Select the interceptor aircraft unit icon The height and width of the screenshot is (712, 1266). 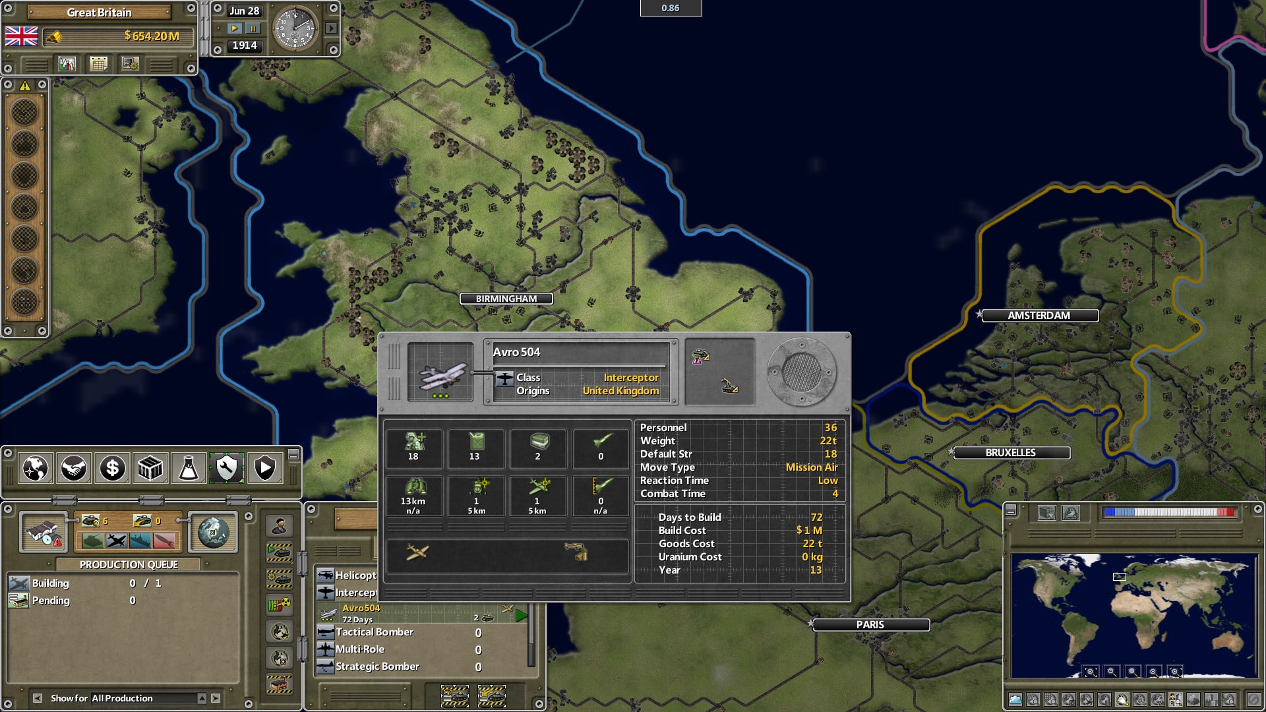[325, 592]
